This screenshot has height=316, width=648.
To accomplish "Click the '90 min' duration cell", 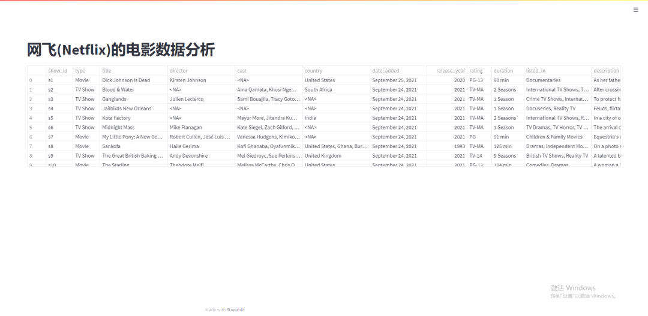I will (508, 80).
